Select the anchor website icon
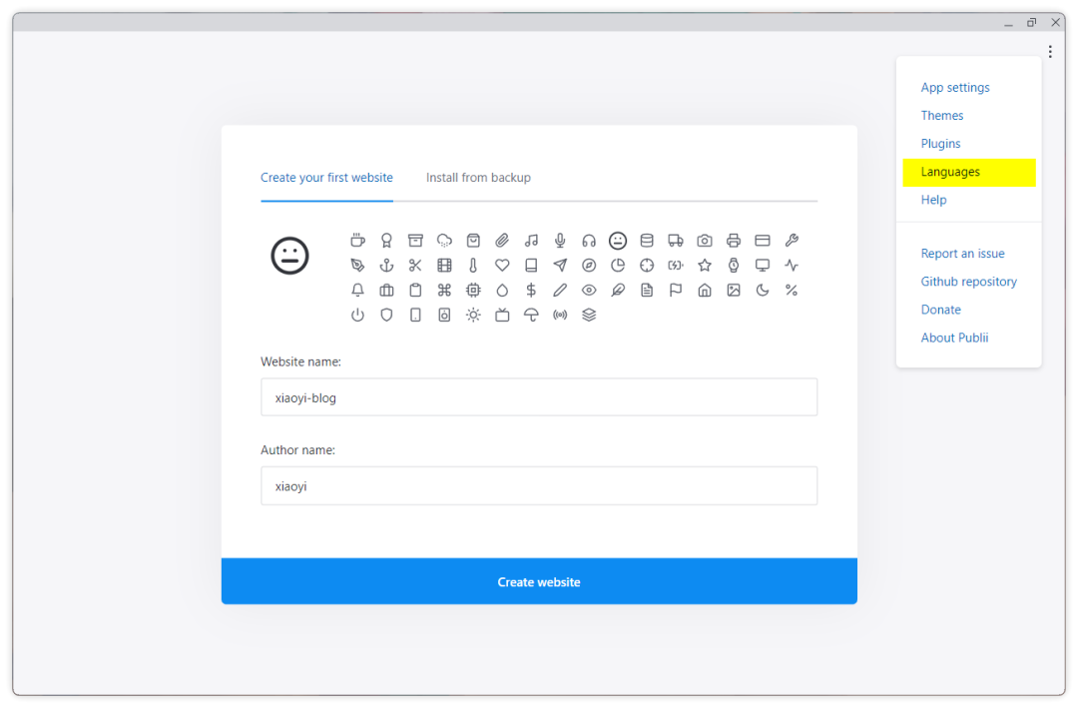 [x=386, y=266]
